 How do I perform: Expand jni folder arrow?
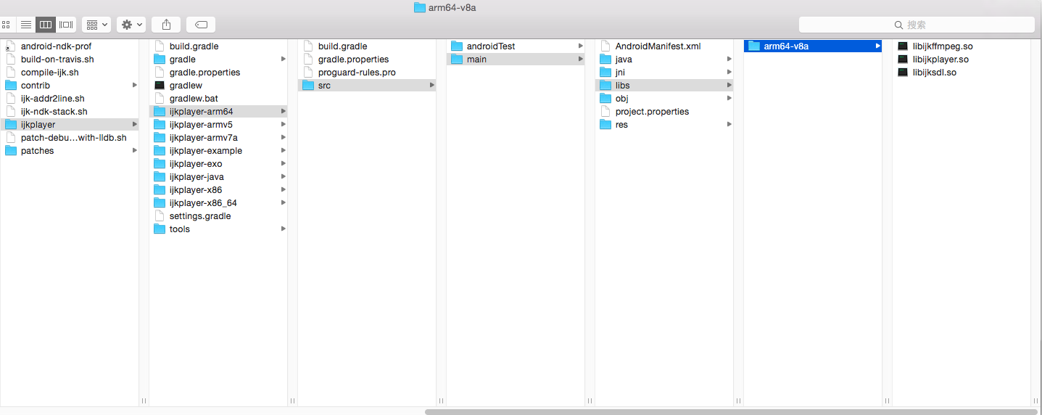[729, 73]
